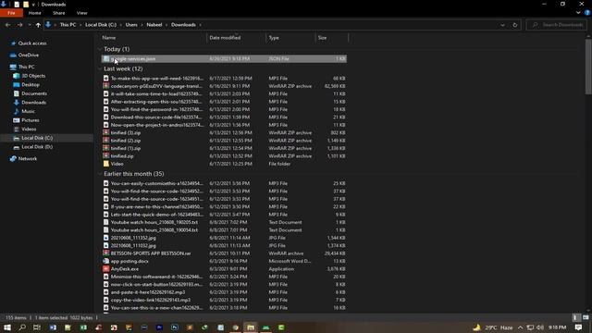Open the Home ribbon tab
Screen dimensions: 592x333
click(35, 13)
